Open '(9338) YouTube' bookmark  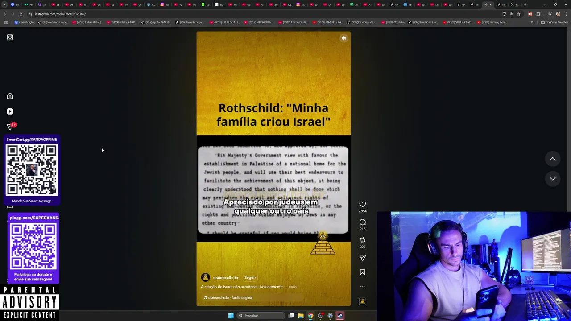tap(393, 22)
